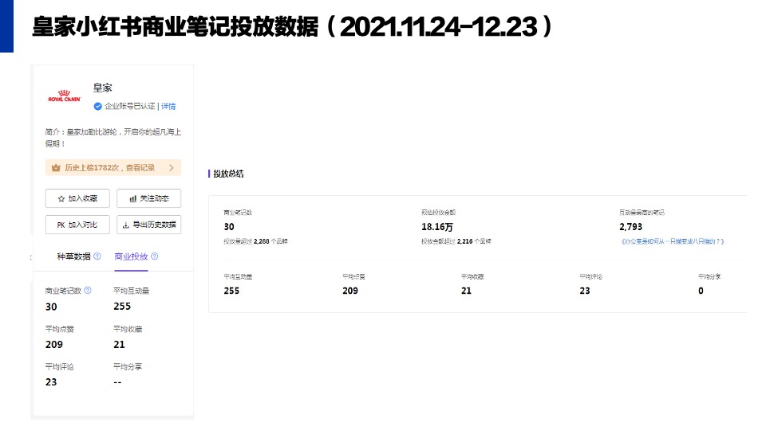This screenshot has height=430, width=766.
Task: Click the crown icon in history banner
Action: coord(56,168)
